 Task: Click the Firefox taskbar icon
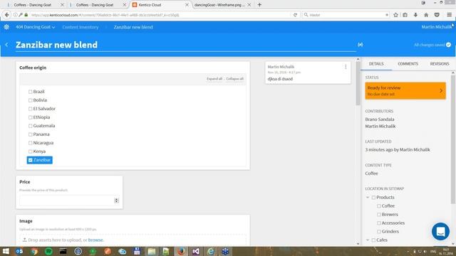[181, 251]
